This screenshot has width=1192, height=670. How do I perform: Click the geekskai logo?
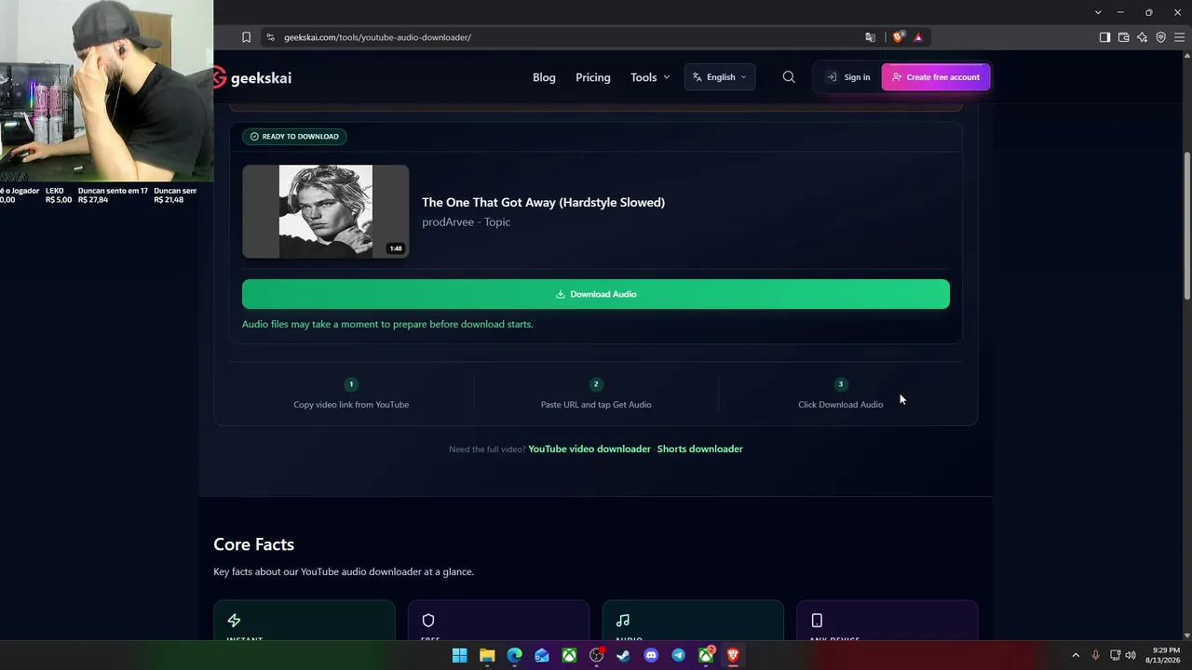click(252, 77)
